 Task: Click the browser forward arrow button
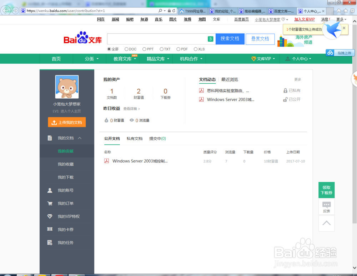click(15, 10)
